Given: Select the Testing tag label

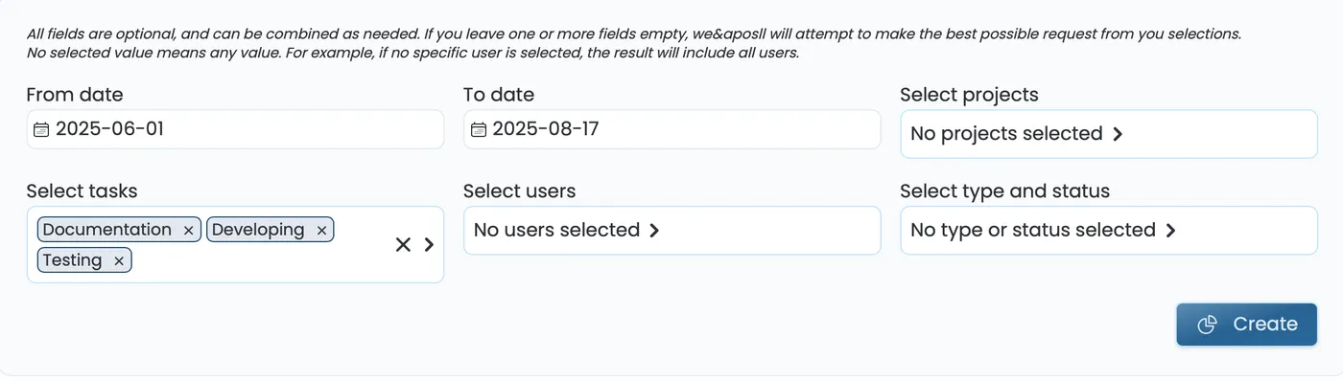Looking at the screenshot, I should coord(73,260).
